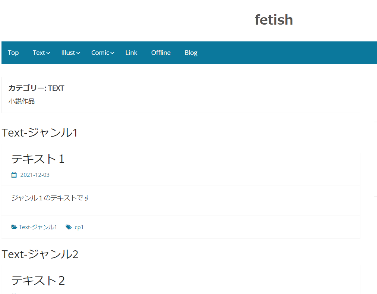Open the テキスト２ post title
The height and width of the screenshot is (294, 377).
coord(38,281)
